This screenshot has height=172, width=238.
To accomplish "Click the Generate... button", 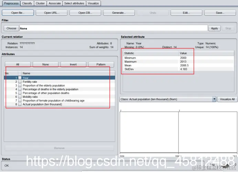I will 119,13.
